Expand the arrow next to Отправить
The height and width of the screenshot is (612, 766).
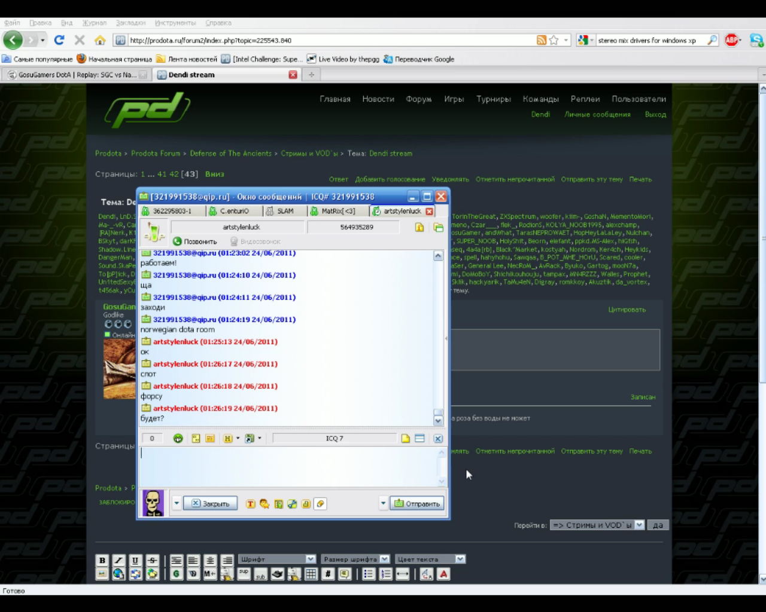click(x=383, y=504)
